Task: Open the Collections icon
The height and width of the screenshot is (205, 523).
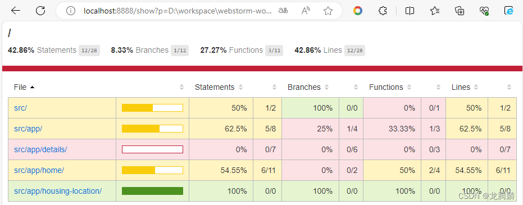Action: click(460, 11)
